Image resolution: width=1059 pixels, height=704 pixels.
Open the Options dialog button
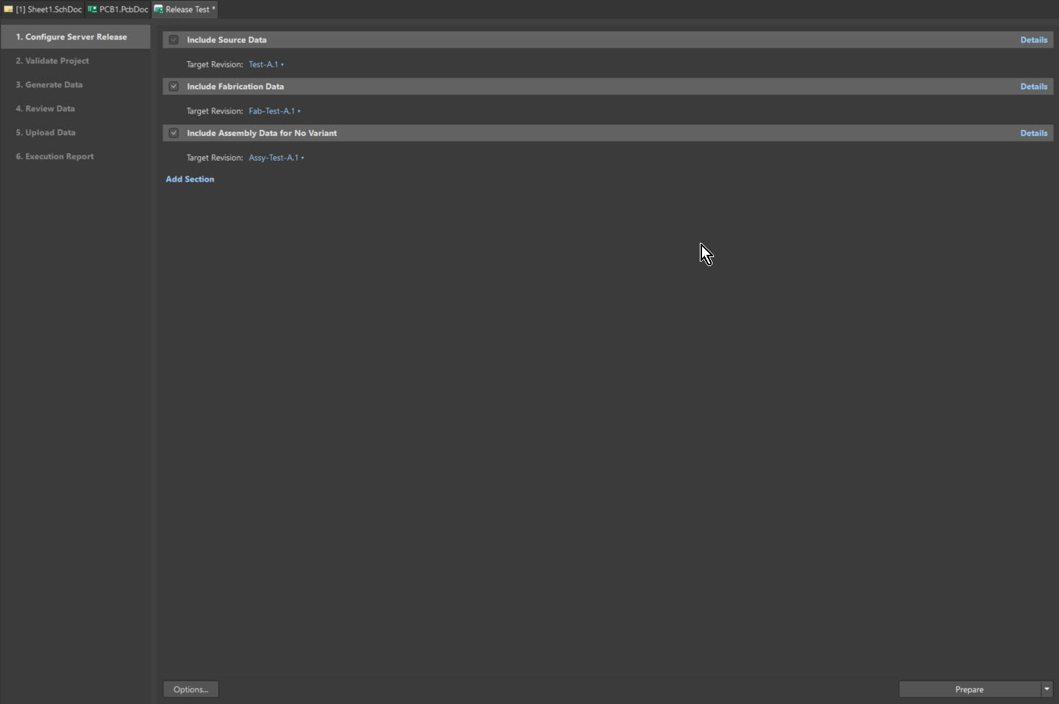(x=190, y=689)
